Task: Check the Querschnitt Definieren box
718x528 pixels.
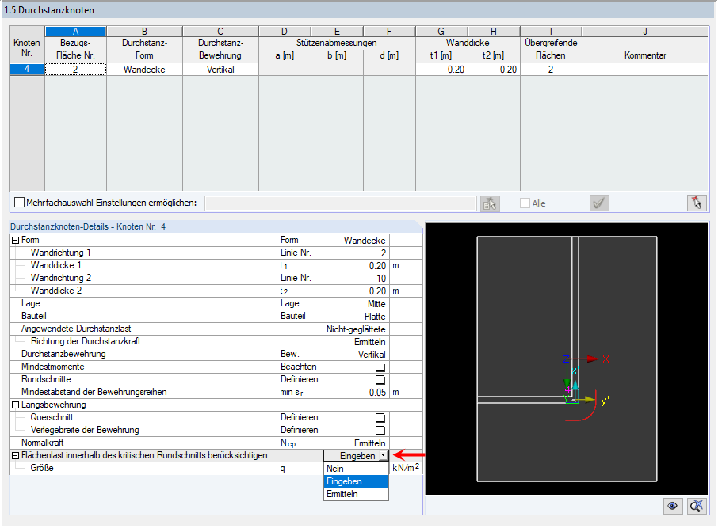Action: (380, 418)
